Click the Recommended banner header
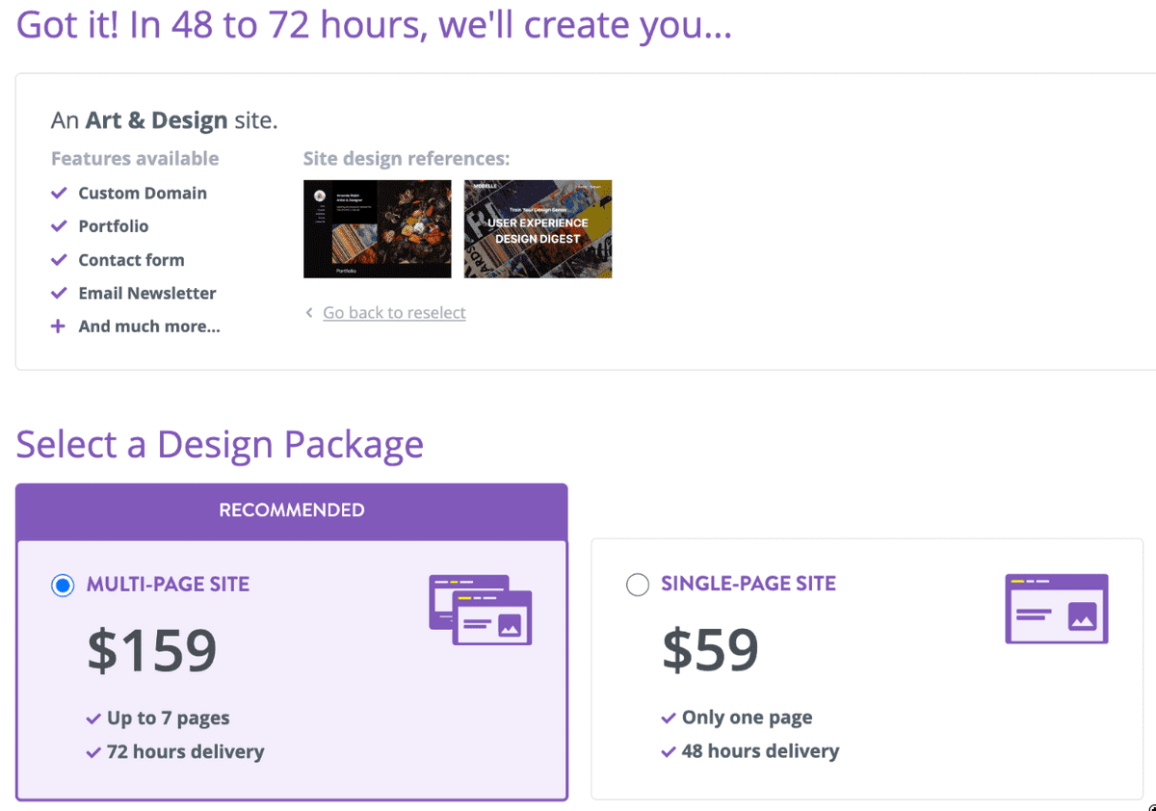 [292, 510]
